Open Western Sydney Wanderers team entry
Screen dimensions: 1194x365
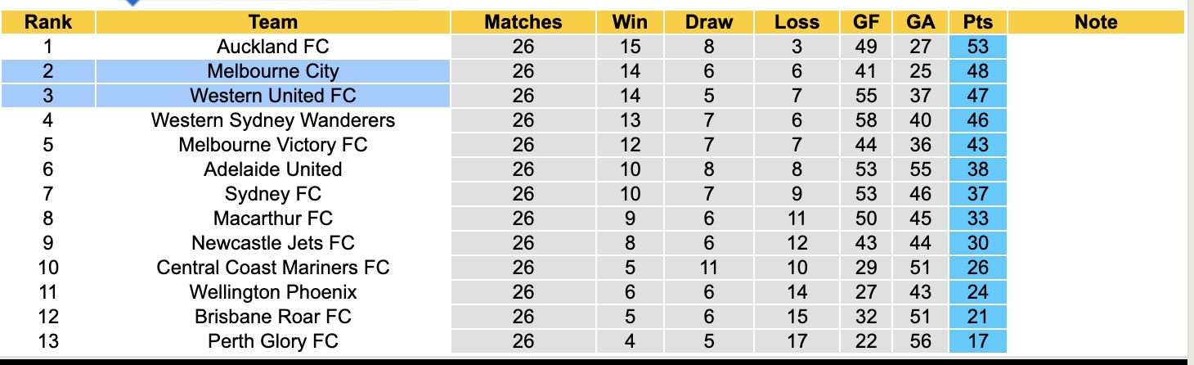coord(273,120)
